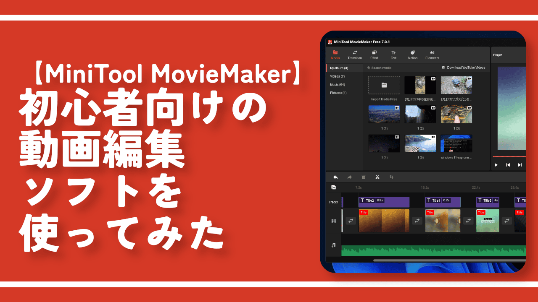Click the Split scissors icon
This screenshot has width=538, height=302.
[x=377, y=177]
